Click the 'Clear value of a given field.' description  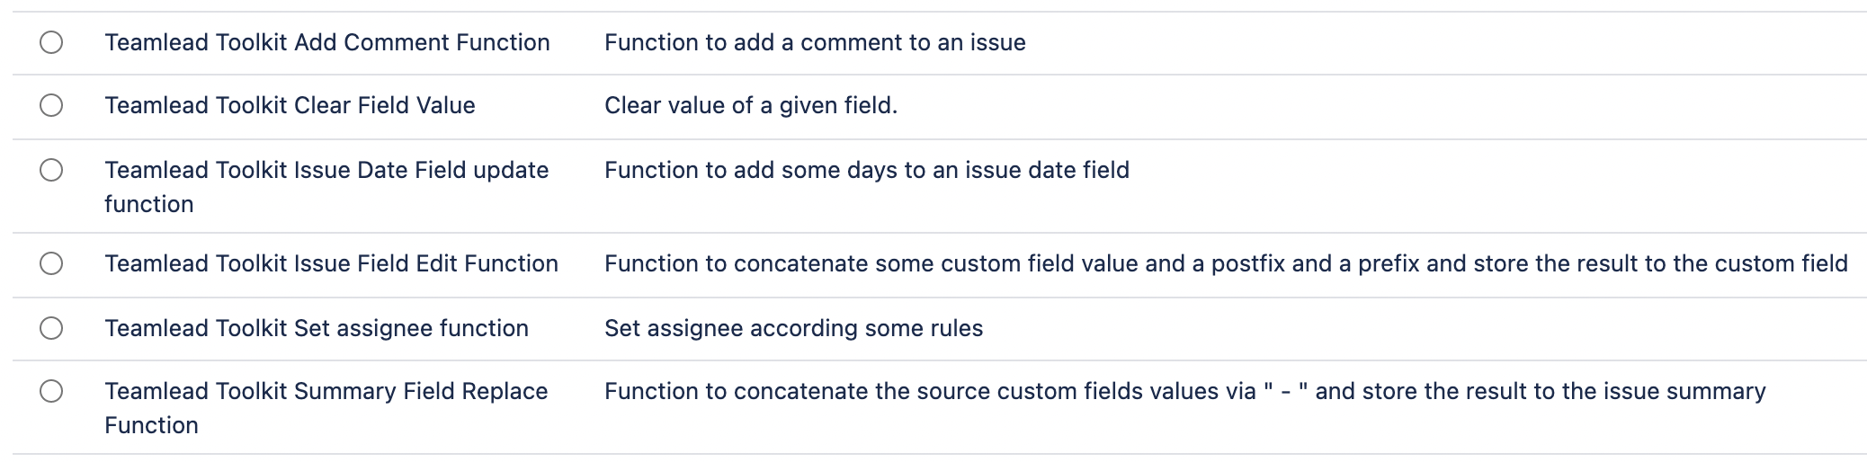[x=751, y=105]
